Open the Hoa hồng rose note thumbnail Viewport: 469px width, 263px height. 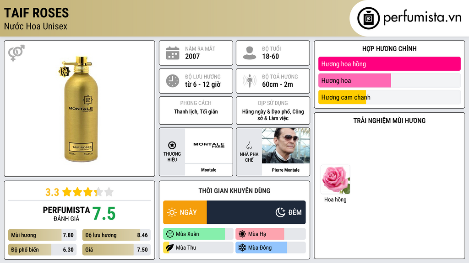tap(335, 180)
